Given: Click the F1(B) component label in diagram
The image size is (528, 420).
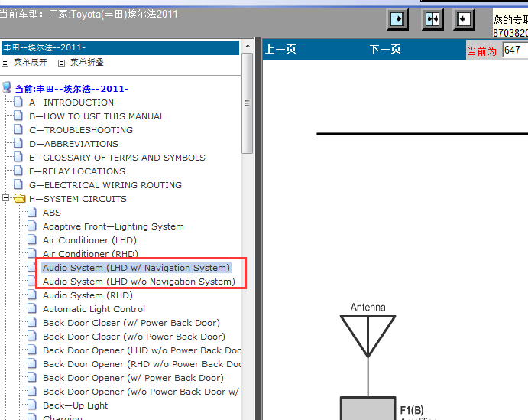Looking at the screenshot, I should (x=412, y=410).
